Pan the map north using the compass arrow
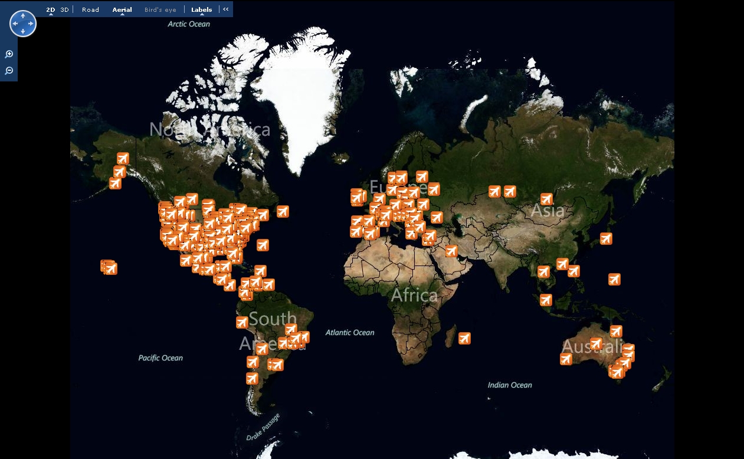Viewport: 744px width, 459px height. [x=23, y=16]
